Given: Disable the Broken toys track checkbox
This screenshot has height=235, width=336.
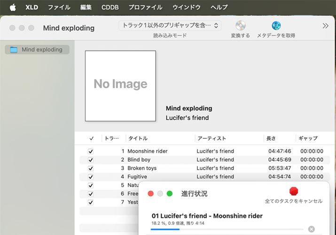Looking at the screenshot, I should (91, 168).
